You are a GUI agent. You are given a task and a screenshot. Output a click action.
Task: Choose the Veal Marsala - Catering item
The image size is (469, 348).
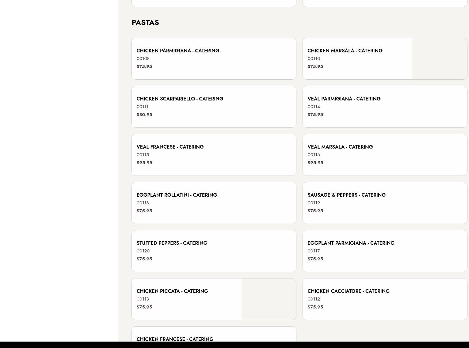click(x=385, y=155)
